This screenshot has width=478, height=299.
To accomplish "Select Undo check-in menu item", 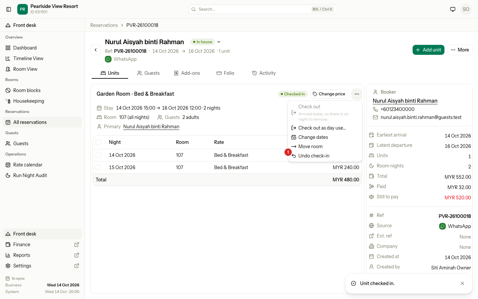I will 325,156.
